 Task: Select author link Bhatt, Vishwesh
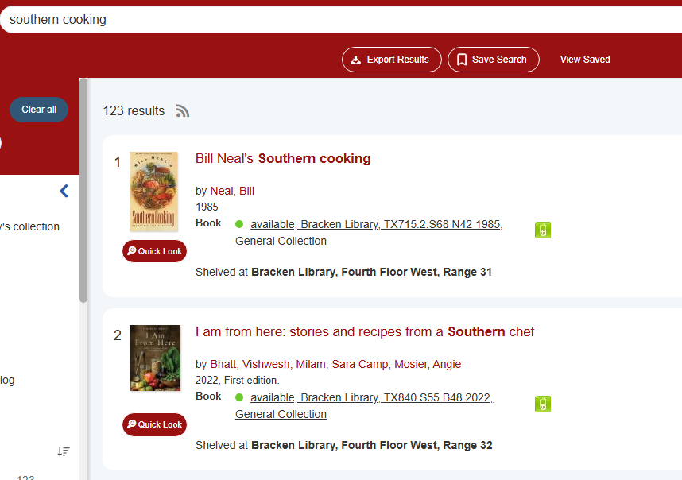[x=250, y=364]
